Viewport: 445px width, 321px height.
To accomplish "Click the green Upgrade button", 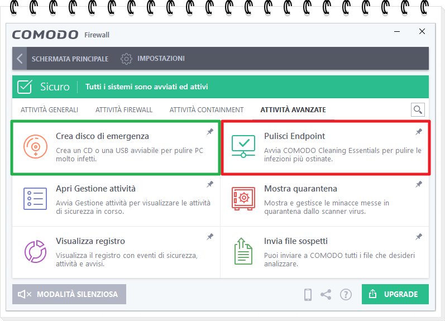I will [x=395, y=294].
